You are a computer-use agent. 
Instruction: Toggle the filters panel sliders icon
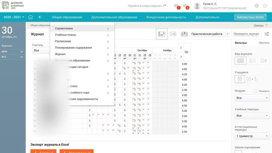[x=267, y=34]
